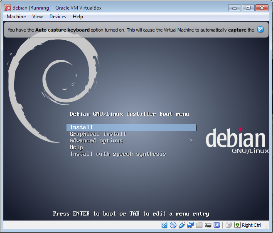Open the Devices menu
The image size is (273, 233).
pos(58,17)
